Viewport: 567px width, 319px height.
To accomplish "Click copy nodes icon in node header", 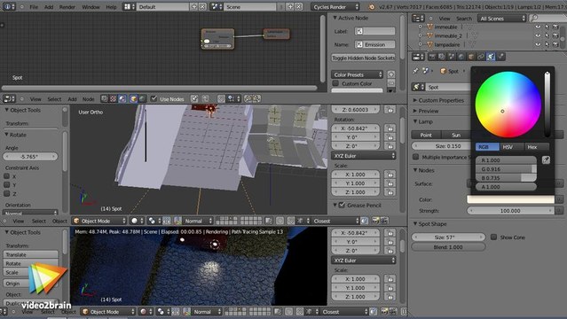I will [x=248, y=98].
